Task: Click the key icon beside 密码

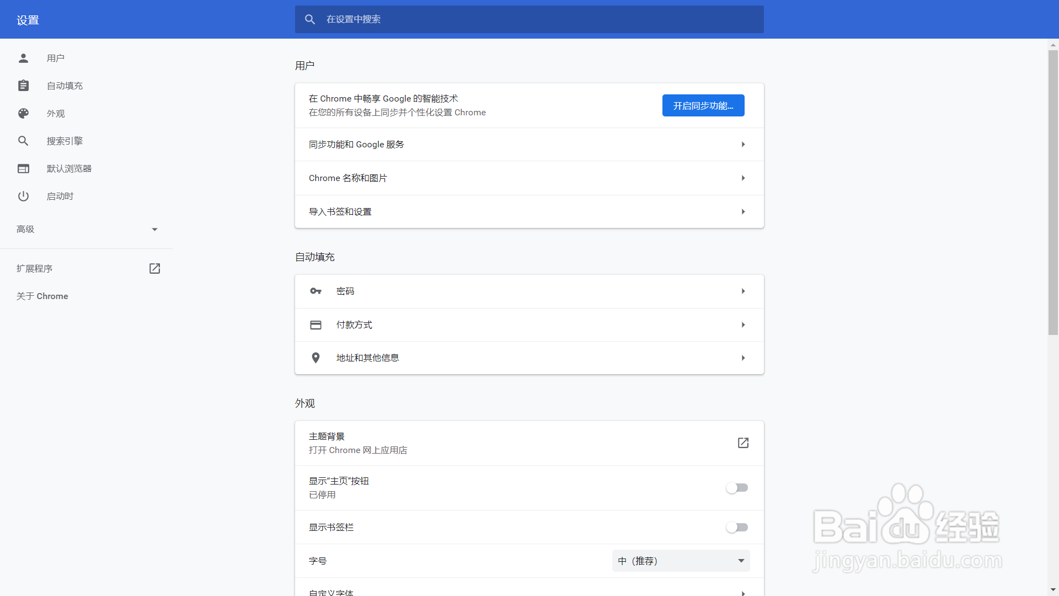Action: (315, 291)
